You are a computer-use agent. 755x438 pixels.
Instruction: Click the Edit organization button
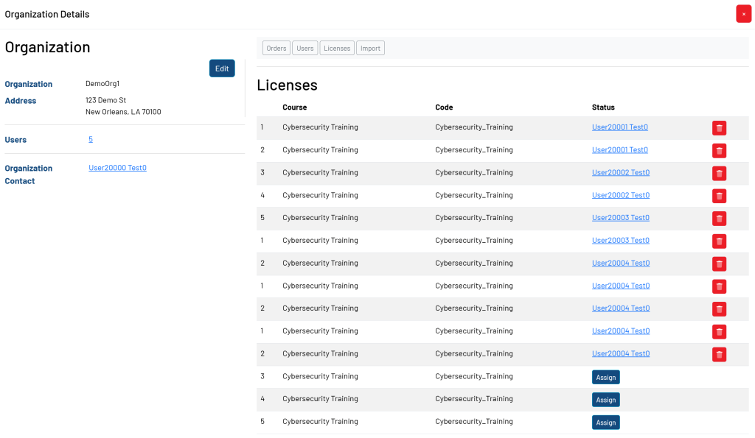222,68
